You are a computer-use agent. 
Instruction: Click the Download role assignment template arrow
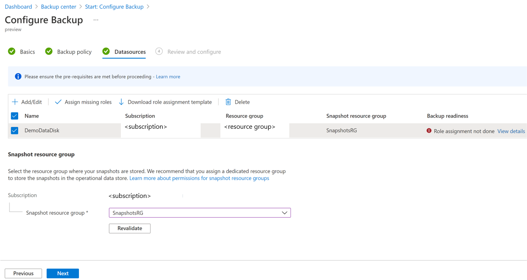[121, 102]
